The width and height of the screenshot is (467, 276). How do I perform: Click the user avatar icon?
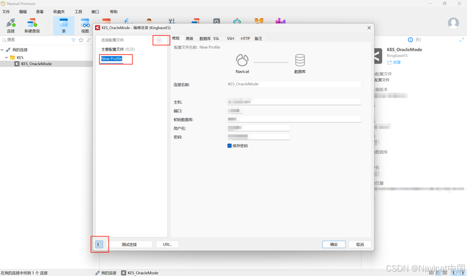point(453,23)
